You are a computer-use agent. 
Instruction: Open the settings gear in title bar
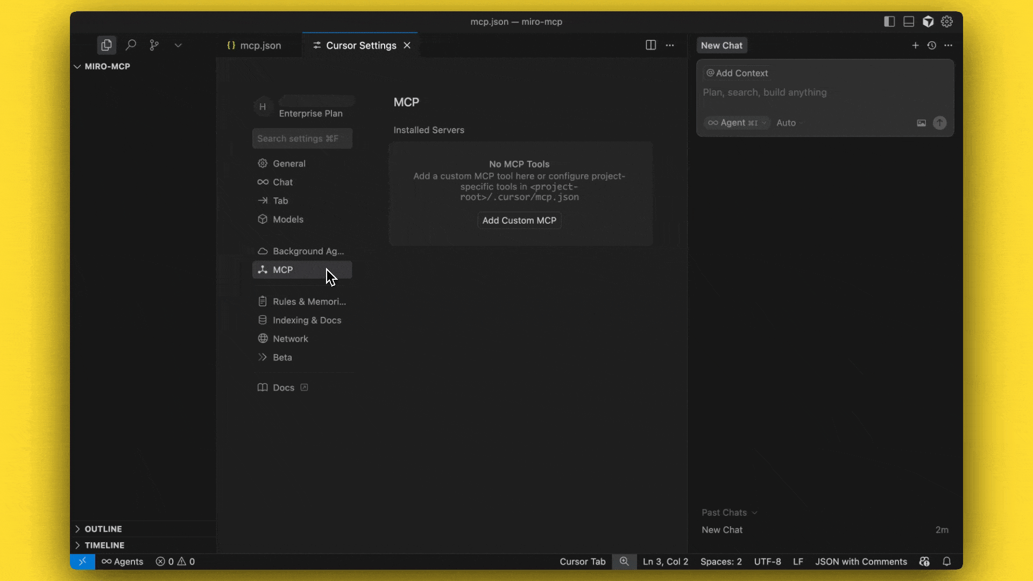click(947, 22)
